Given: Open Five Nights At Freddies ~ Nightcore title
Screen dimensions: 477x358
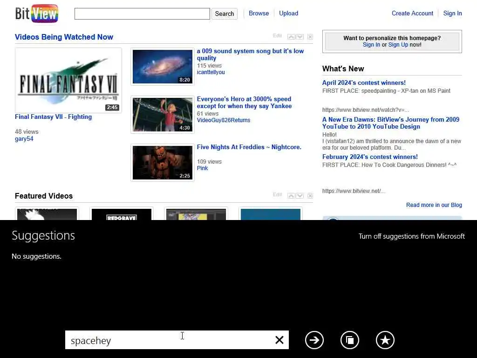Looking at the screenshot, I should [x=249, y=147].
